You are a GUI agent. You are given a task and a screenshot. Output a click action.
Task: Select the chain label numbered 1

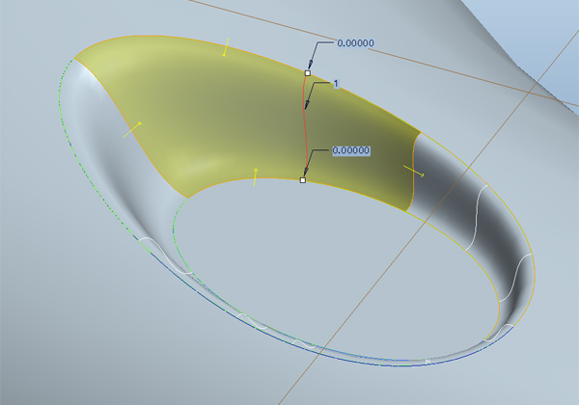[335, 85]
